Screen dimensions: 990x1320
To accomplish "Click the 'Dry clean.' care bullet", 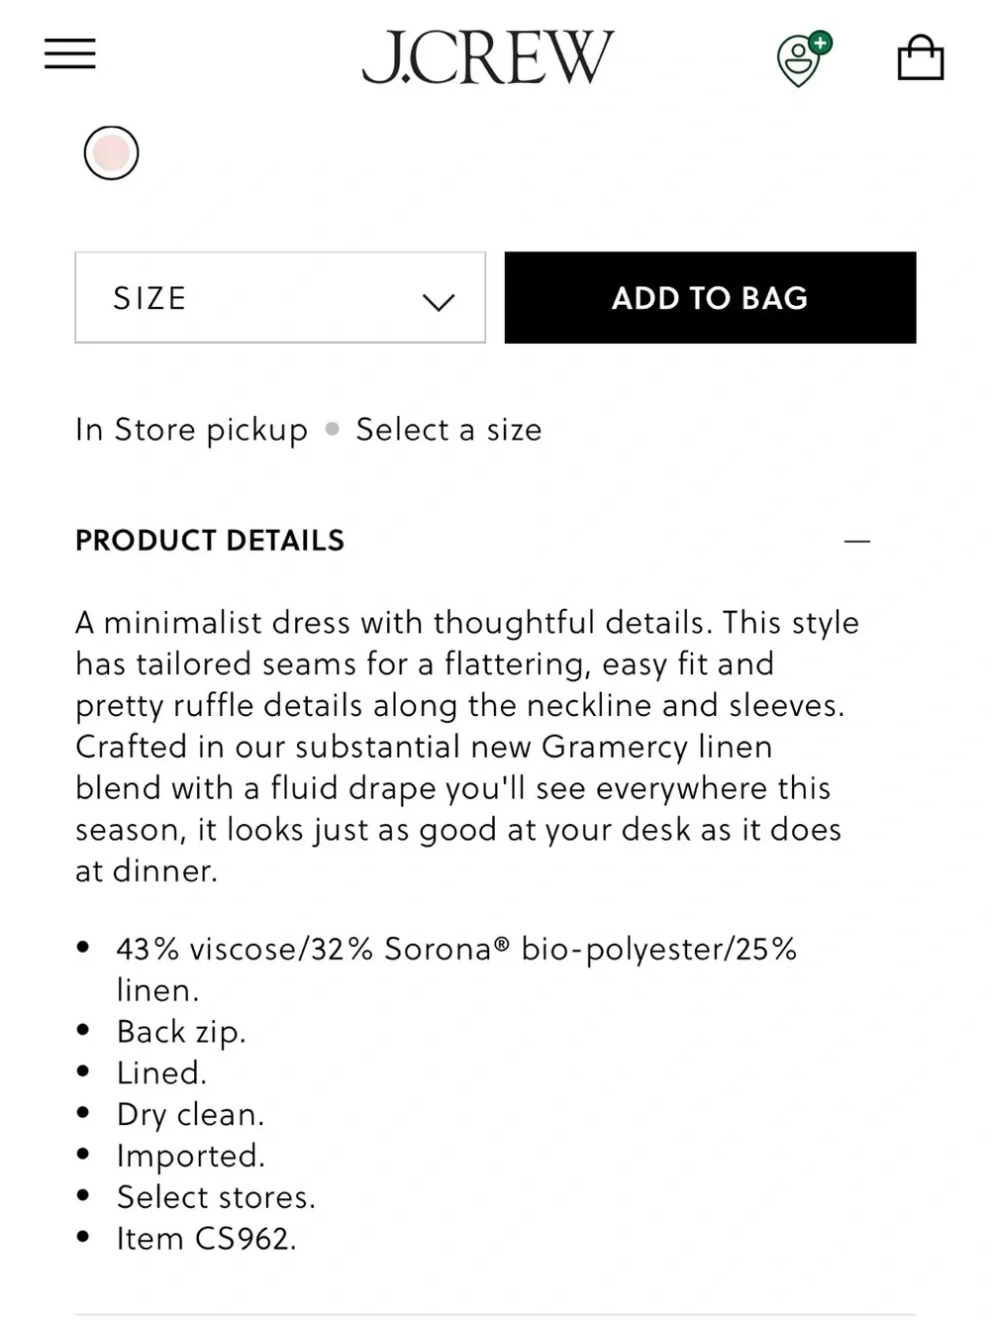I will tap(190, 1115).
